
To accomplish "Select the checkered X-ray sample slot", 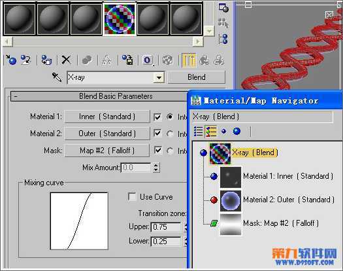I will coord(120,19).
